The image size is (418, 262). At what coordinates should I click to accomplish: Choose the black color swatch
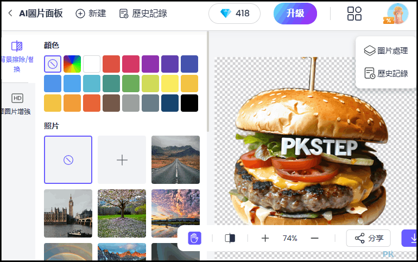[189, 103]
